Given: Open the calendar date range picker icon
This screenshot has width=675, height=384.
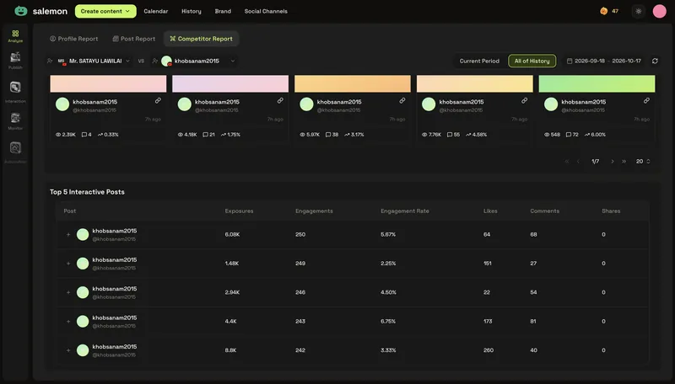Looking at the screenshot, I should (569, 61).
